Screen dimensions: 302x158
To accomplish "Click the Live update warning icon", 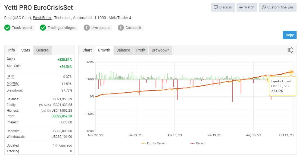I will (x=87, y=28).
